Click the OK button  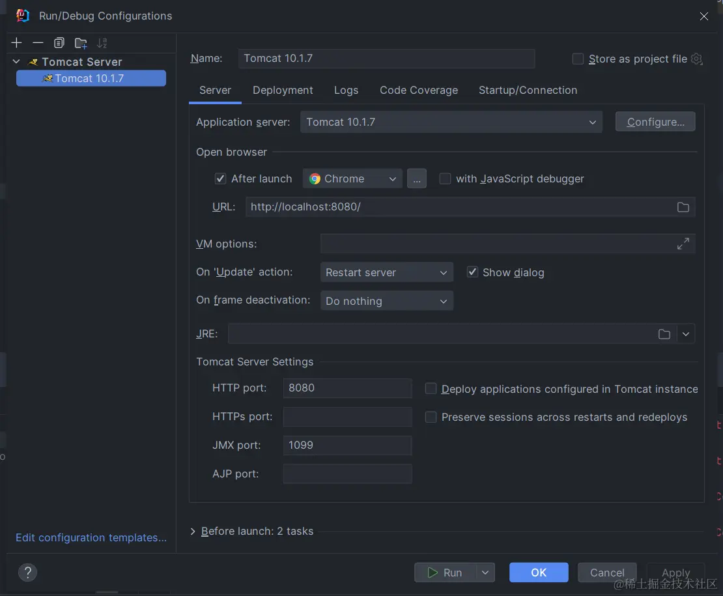[539, 573]
